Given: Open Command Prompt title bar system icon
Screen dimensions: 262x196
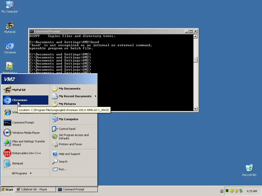Looking at the screenshot, I should [31, 31].
